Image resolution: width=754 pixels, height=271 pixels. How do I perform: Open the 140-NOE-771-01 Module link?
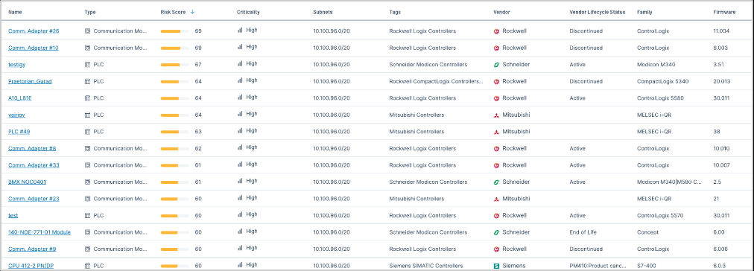pyautogui.click(x=39, y=232)
